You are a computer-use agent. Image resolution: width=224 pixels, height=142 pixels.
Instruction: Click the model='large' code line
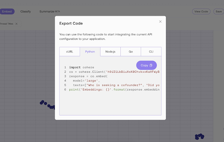coord(86,81)
